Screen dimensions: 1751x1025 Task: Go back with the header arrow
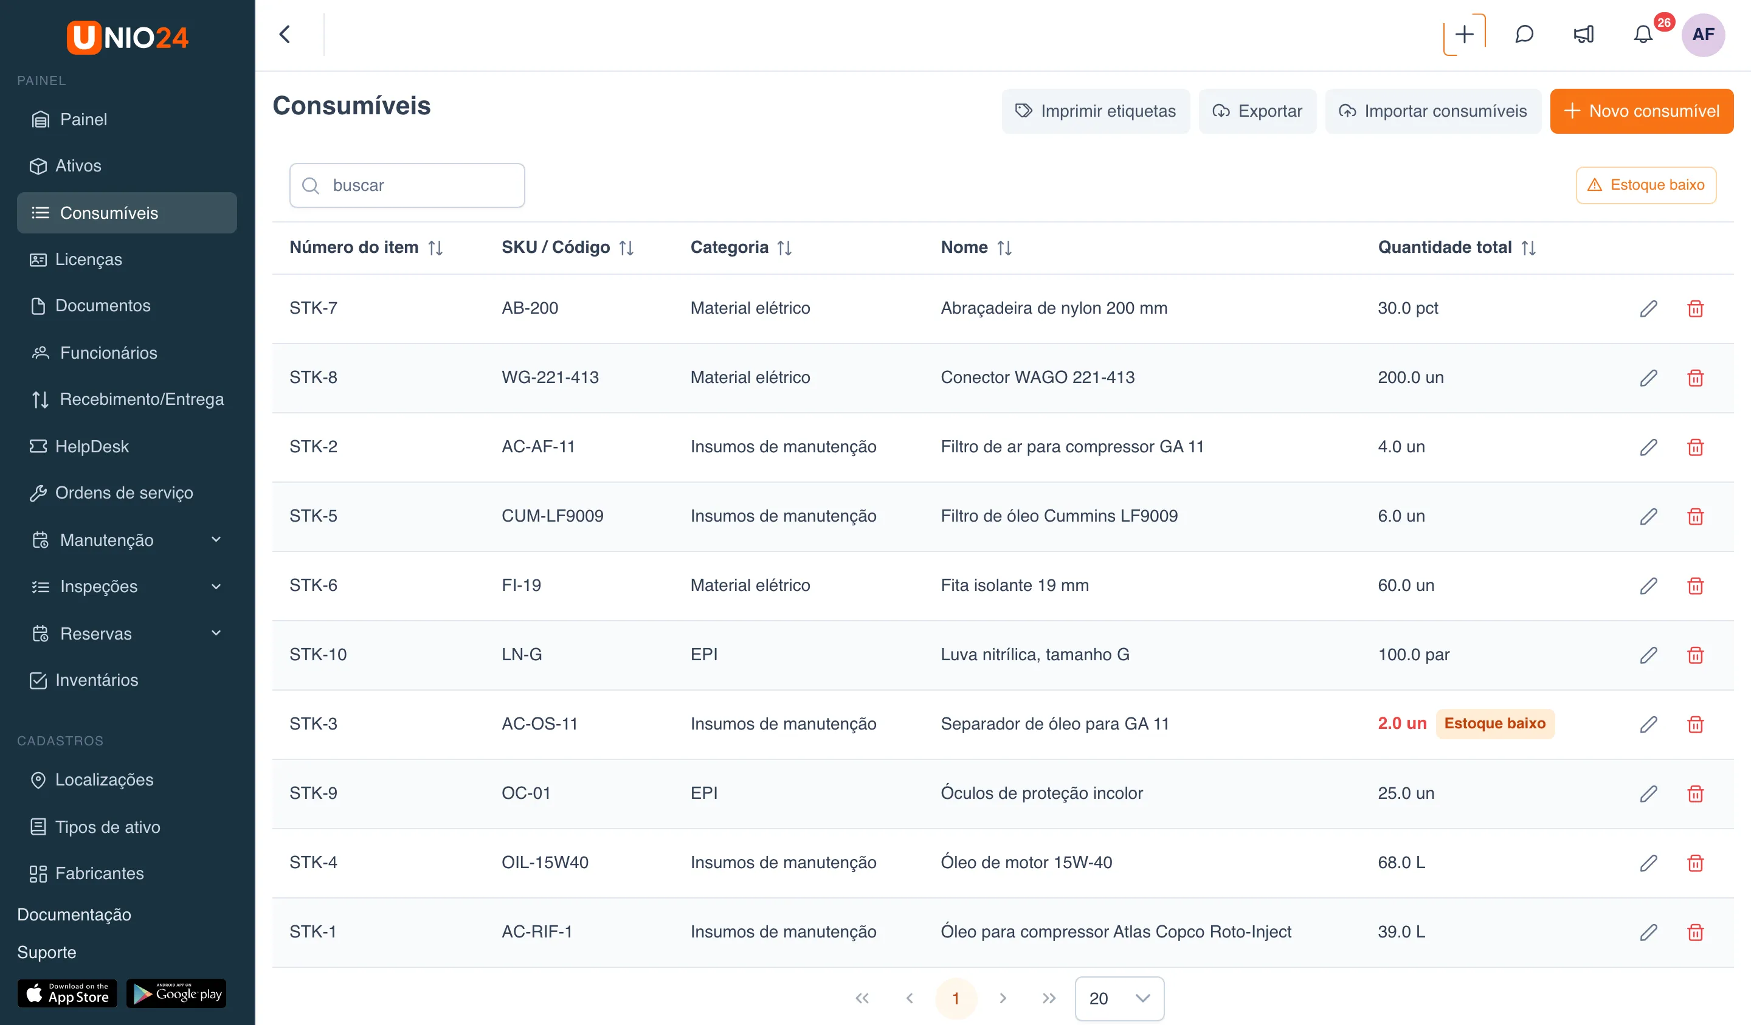click(x=285, y=34)
